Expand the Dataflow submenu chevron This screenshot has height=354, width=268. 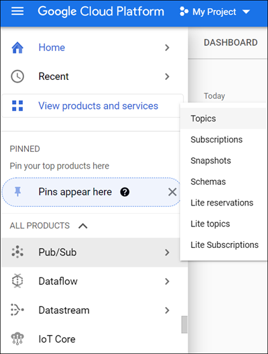pos(167,281)
